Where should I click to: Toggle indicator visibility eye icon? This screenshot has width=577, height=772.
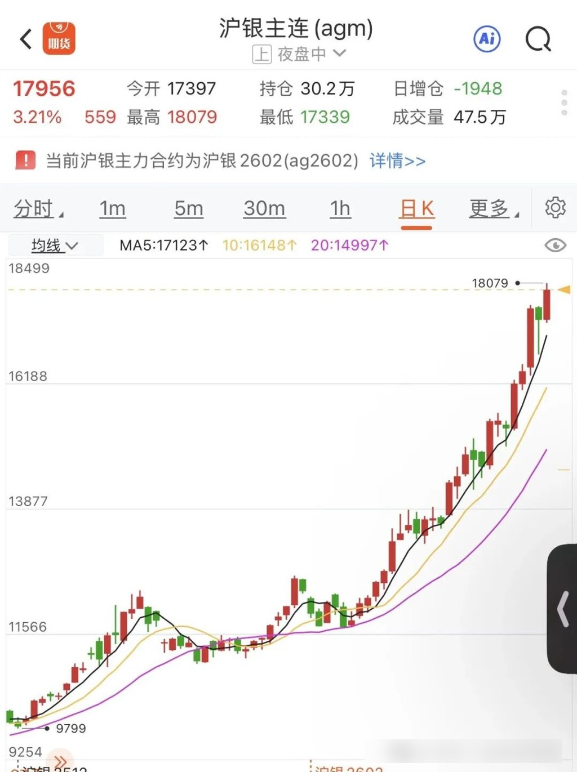click(x=555, y=246)
